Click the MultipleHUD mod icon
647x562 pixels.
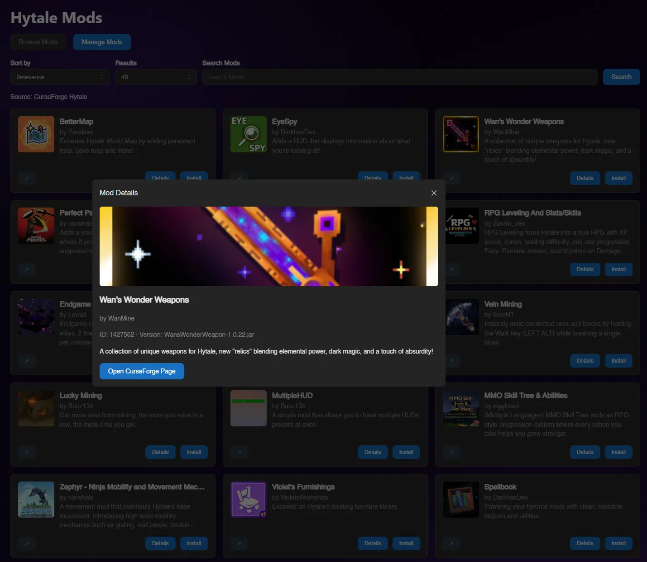coord(249,408)
